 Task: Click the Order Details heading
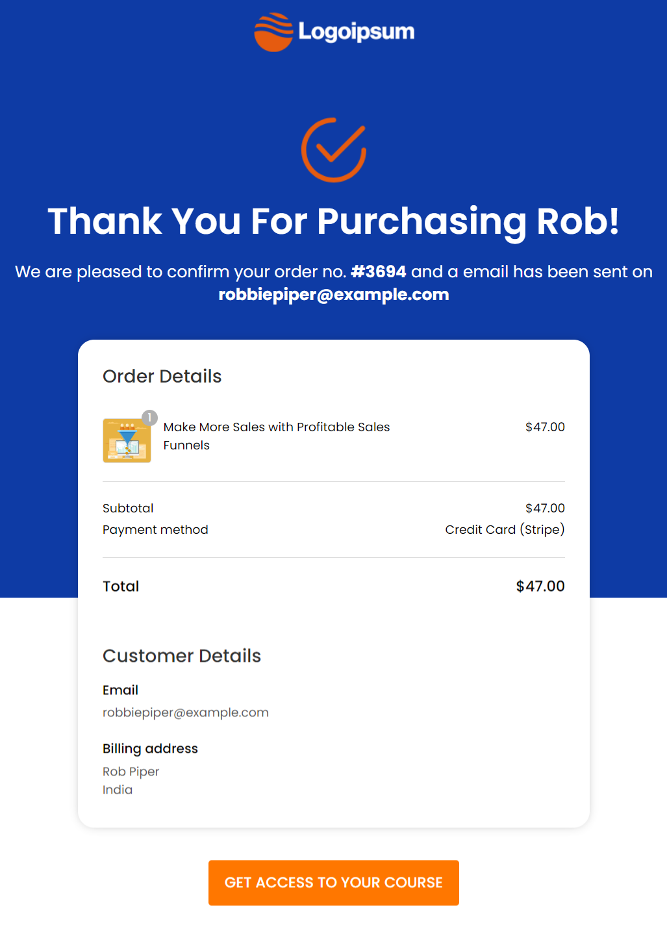pos(162,377)
